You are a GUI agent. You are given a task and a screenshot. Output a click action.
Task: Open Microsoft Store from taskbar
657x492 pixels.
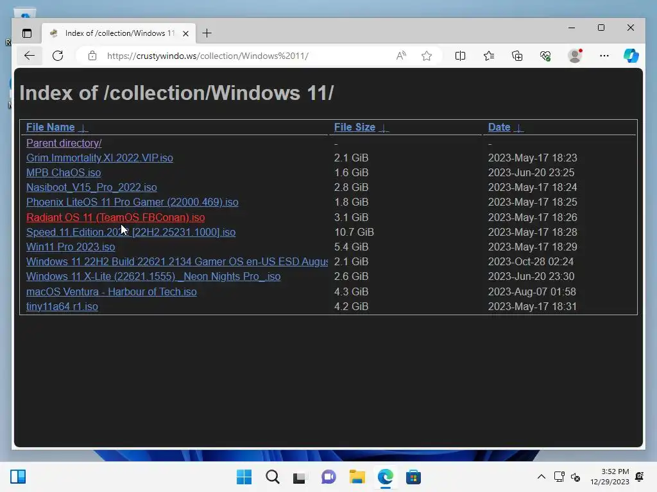[x=413, y=477]
